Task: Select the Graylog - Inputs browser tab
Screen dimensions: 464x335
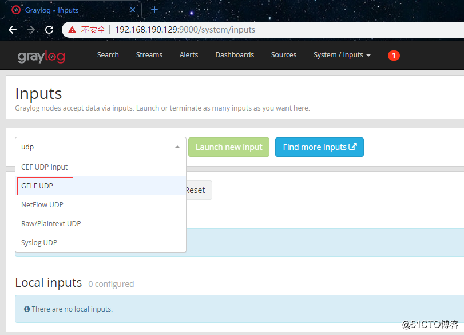Action: [73, 10]
